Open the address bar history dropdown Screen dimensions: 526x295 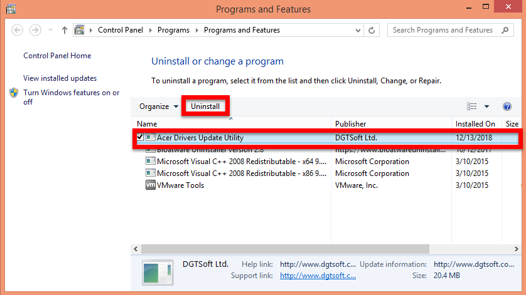pos(358,31)
